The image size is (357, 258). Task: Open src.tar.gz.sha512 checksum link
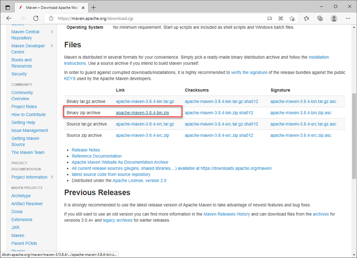coord(221,124)
